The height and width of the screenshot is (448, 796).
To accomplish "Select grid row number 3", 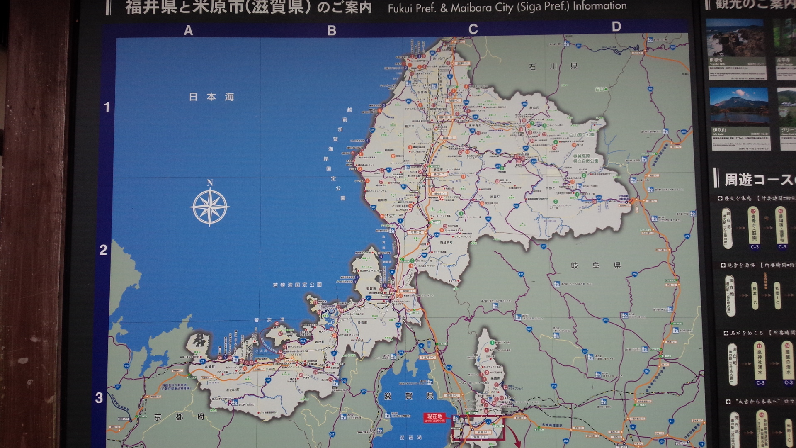I will [x=99, y=398].
